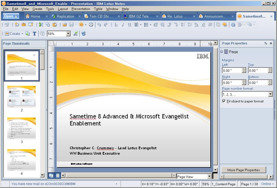Click the text alignment icon
Screen dimensions: 277x188
pyautogui.click(x=136, y=25)
